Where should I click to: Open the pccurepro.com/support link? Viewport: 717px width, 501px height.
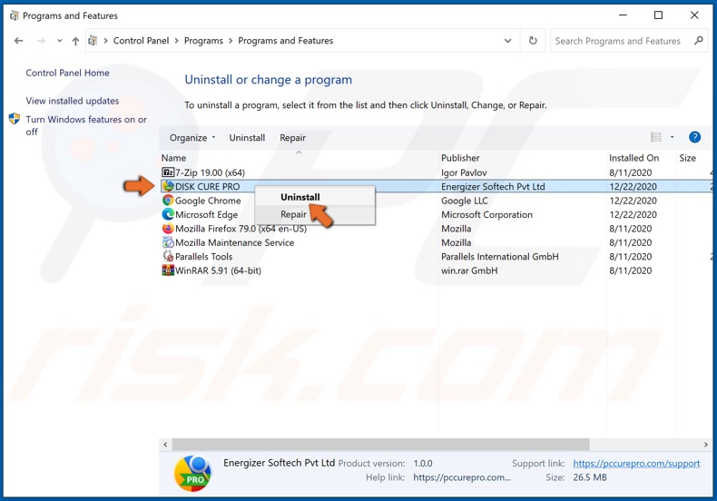(x=636, y=463)
